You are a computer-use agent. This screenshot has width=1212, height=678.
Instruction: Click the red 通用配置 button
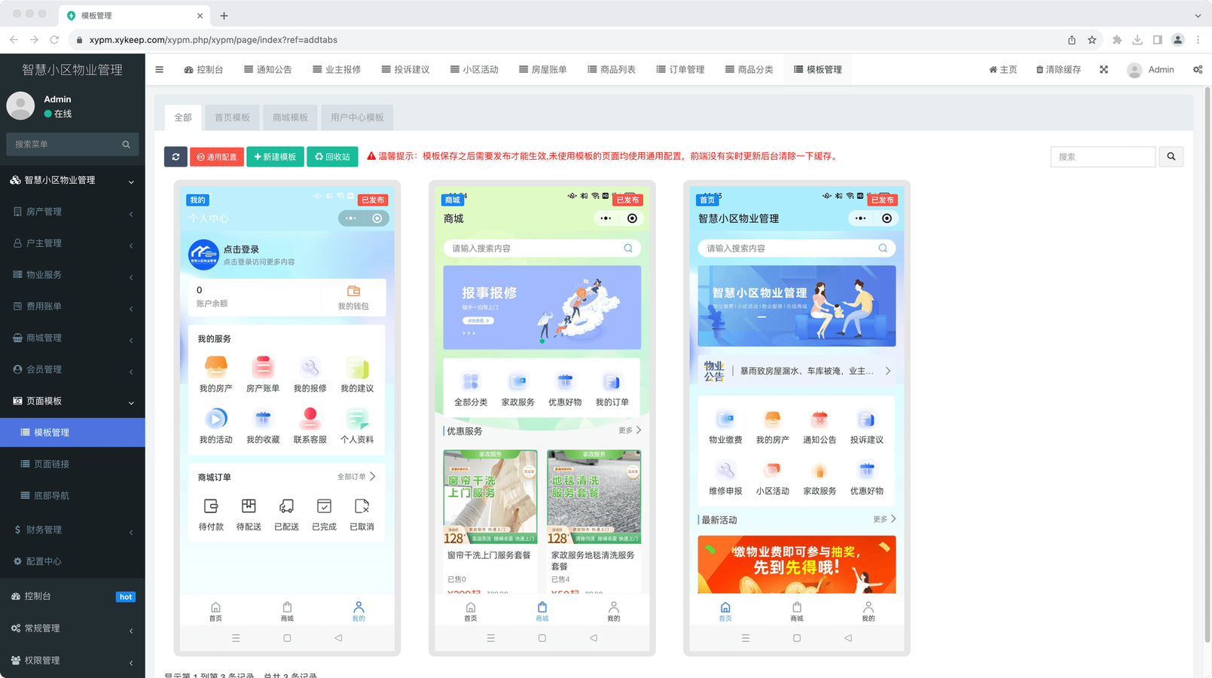click(x=217, y=157)
